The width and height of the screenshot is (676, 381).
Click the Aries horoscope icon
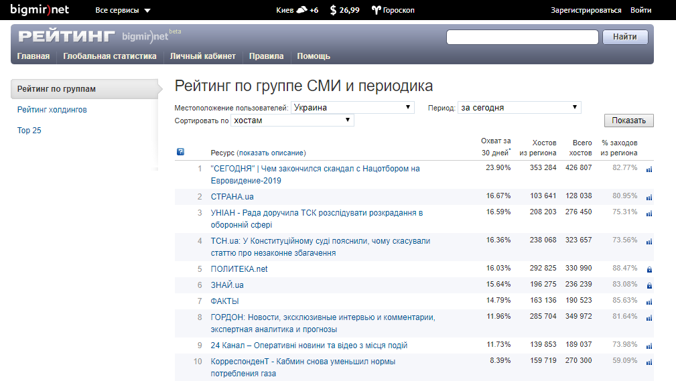(x=376, y=10)
